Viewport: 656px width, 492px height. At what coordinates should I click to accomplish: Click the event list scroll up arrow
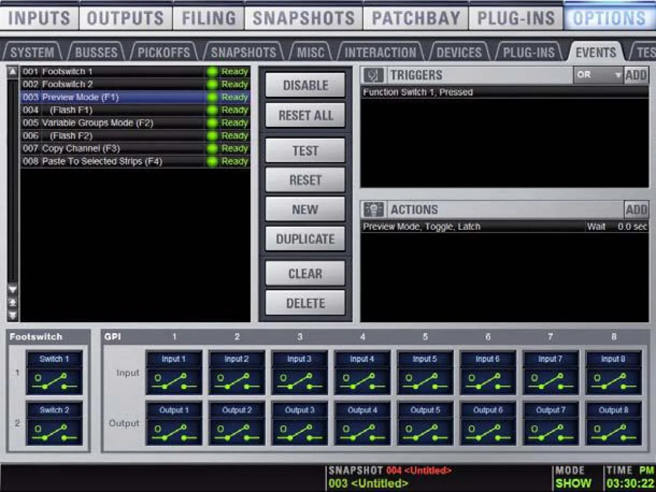[x=13, y=72]
